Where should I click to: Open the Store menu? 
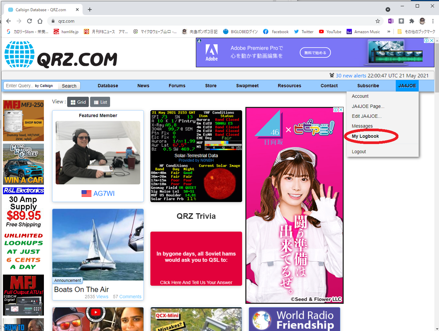click(x=211, y=86)
